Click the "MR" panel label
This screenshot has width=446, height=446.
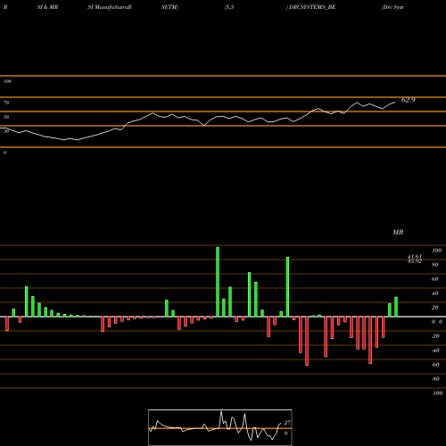click(x=398, y=232)
